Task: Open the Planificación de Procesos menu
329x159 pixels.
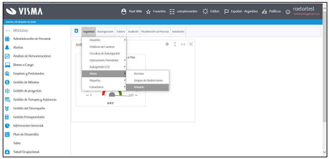Action: point(155,32)
